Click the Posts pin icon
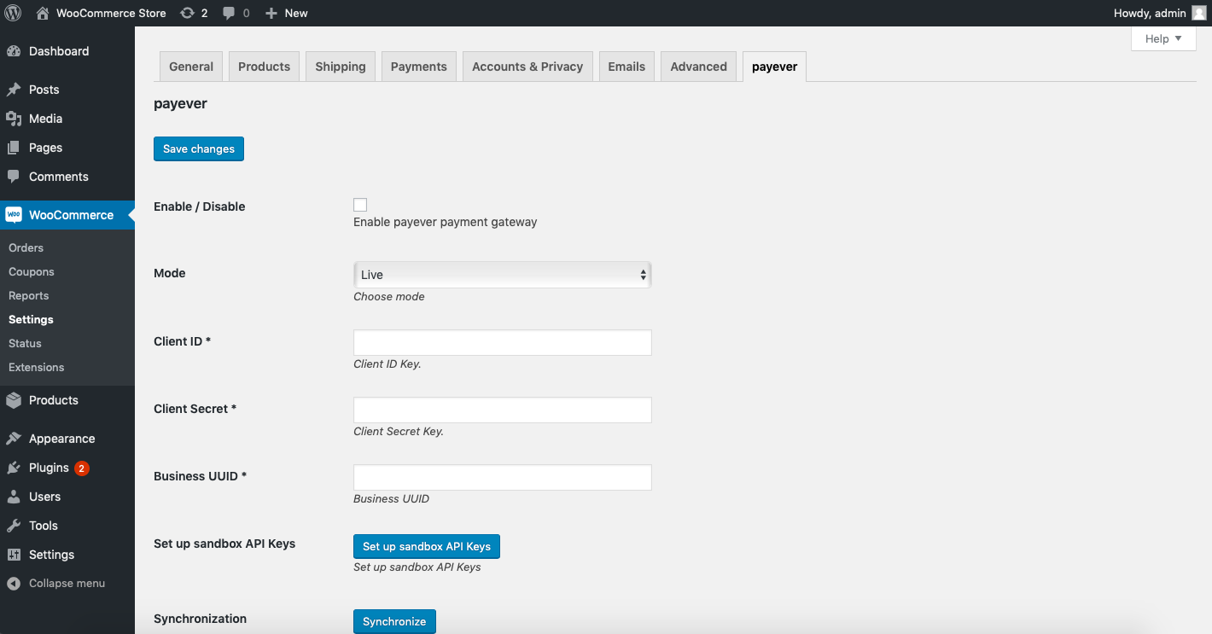Image resolution: width=1212 pixels, height=634 pixels. point(14,90)
